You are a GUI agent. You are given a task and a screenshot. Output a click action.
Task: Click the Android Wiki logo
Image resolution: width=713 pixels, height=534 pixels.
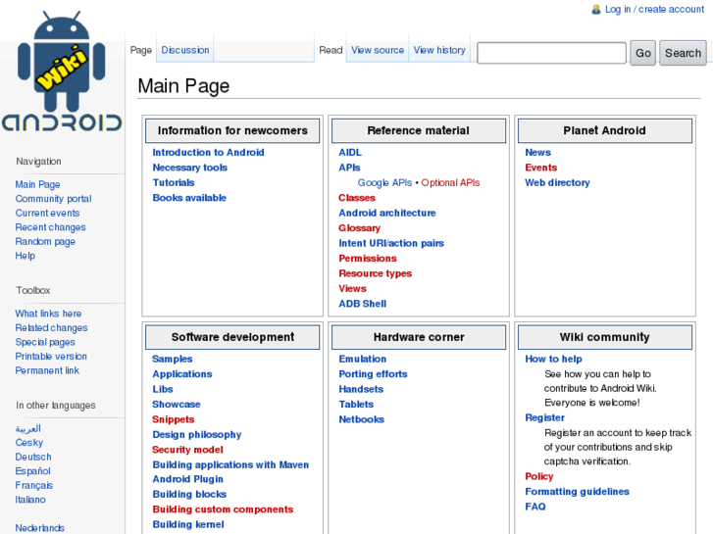62,71
